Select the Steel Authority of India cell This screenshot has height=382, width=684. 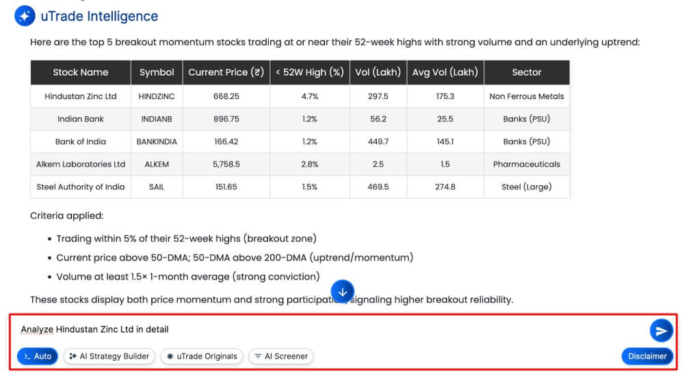pos(81,187)
